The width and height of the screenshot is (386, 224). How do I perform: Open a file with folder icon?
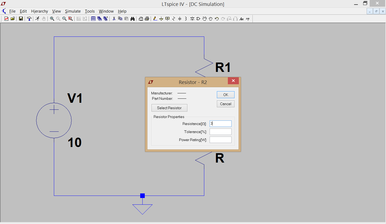pos(13,19)
